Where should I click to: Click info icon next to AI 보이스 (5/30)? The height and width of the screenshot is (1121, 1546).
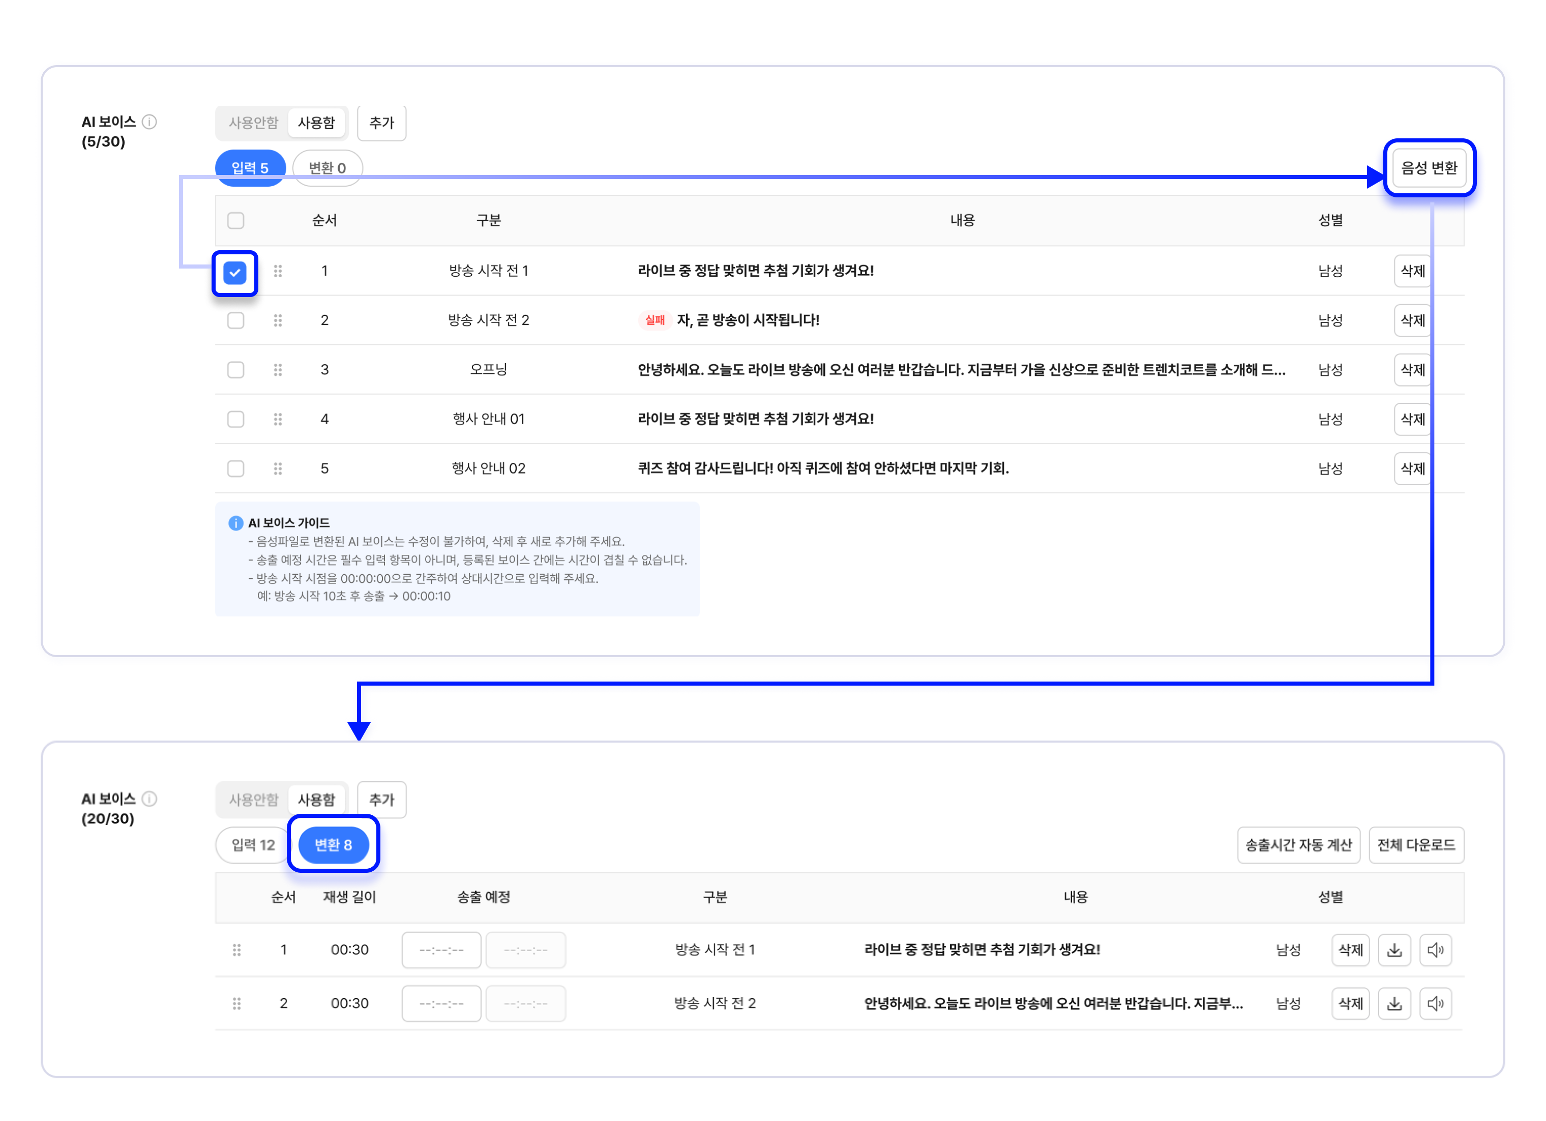tap(150, 122)
